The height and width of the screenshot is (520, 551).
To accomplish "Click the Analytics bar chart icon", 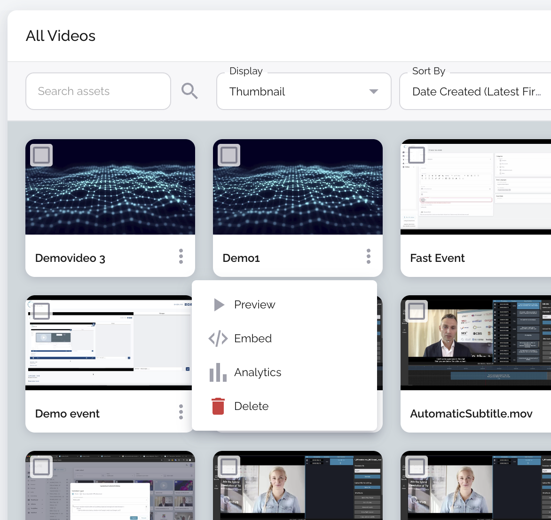I will pyautogui.click(x=218, y=372).
